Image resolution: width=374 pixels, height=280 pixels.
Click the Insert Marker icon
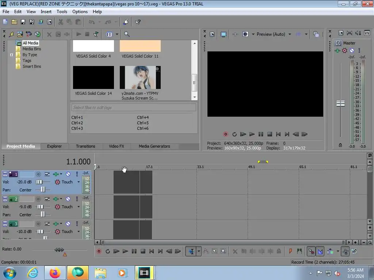pyautogui.click(x=290, y=251)
